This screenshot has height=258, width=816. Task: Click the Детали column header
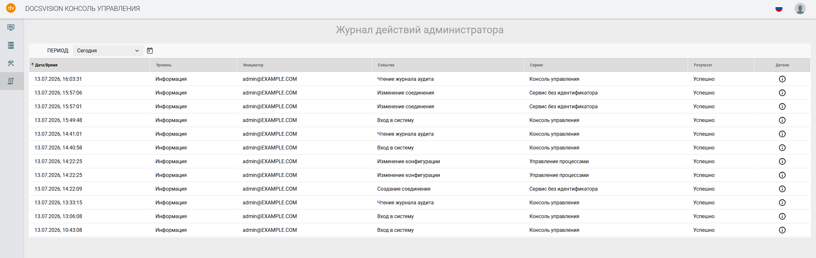tap(782, 65)
